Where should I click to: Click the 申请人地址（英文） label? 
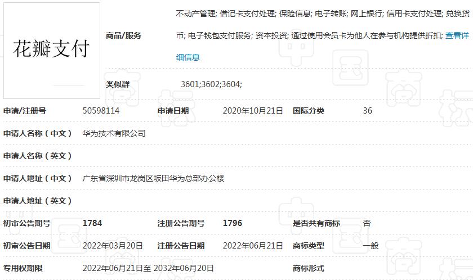[38, 201]
